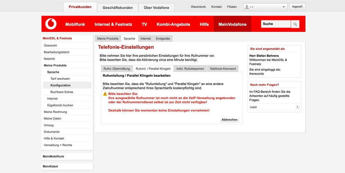Open Kombi-Angebote menu
The width and height of the screenshot is (345, 173).
173,24
